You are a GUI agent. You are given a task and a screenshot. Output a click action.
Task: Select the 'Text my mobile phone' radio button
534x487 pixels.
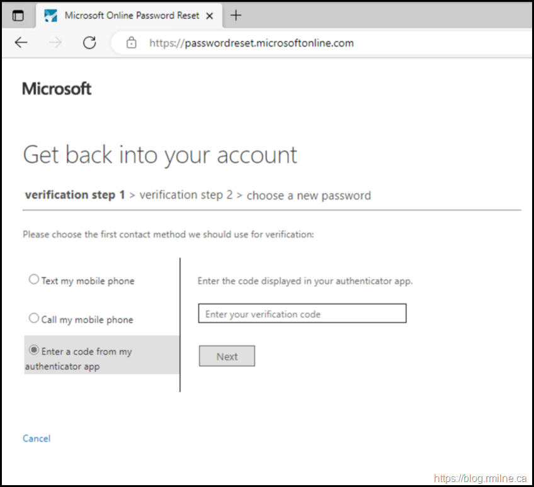pyautogui.click(x=34, y=280)
